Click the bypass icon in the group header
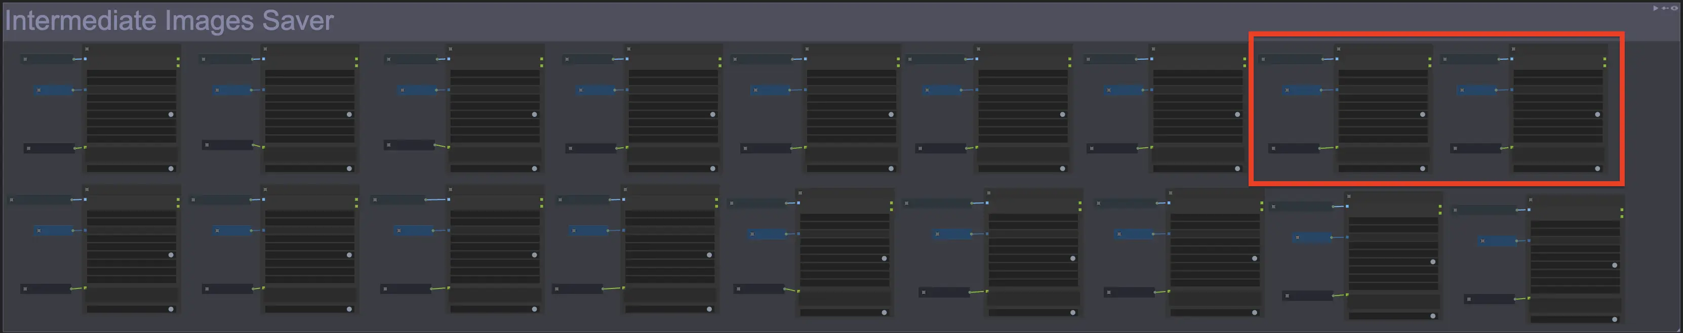This screenshot has height=333, width=1683. [1664, 9]
